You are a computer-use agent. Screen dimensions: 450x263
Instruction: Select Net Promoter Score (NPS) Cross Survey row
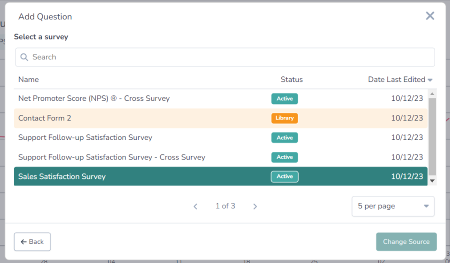tap(221, 98)
